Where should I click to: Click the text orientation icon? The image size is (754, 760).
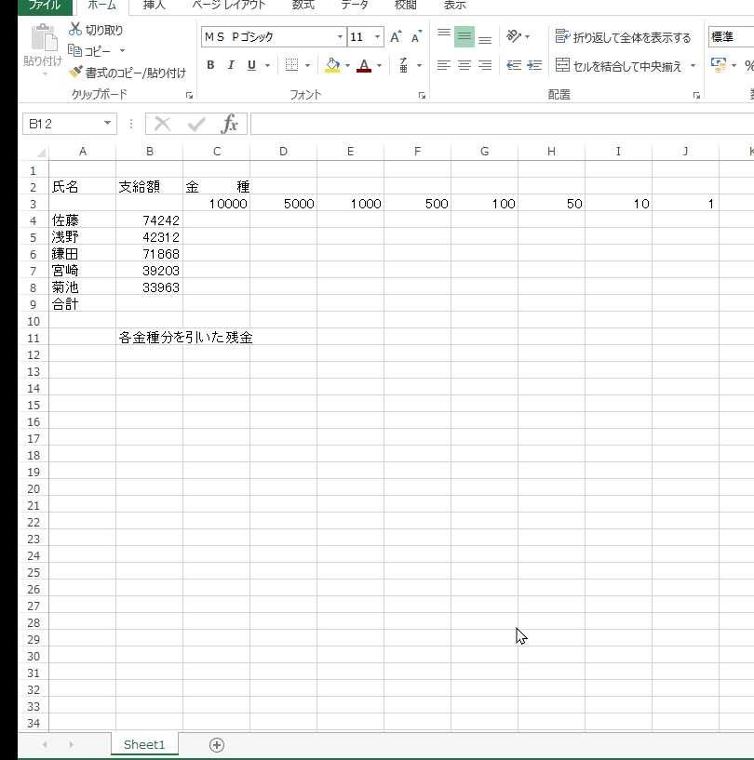pos(514,37)
